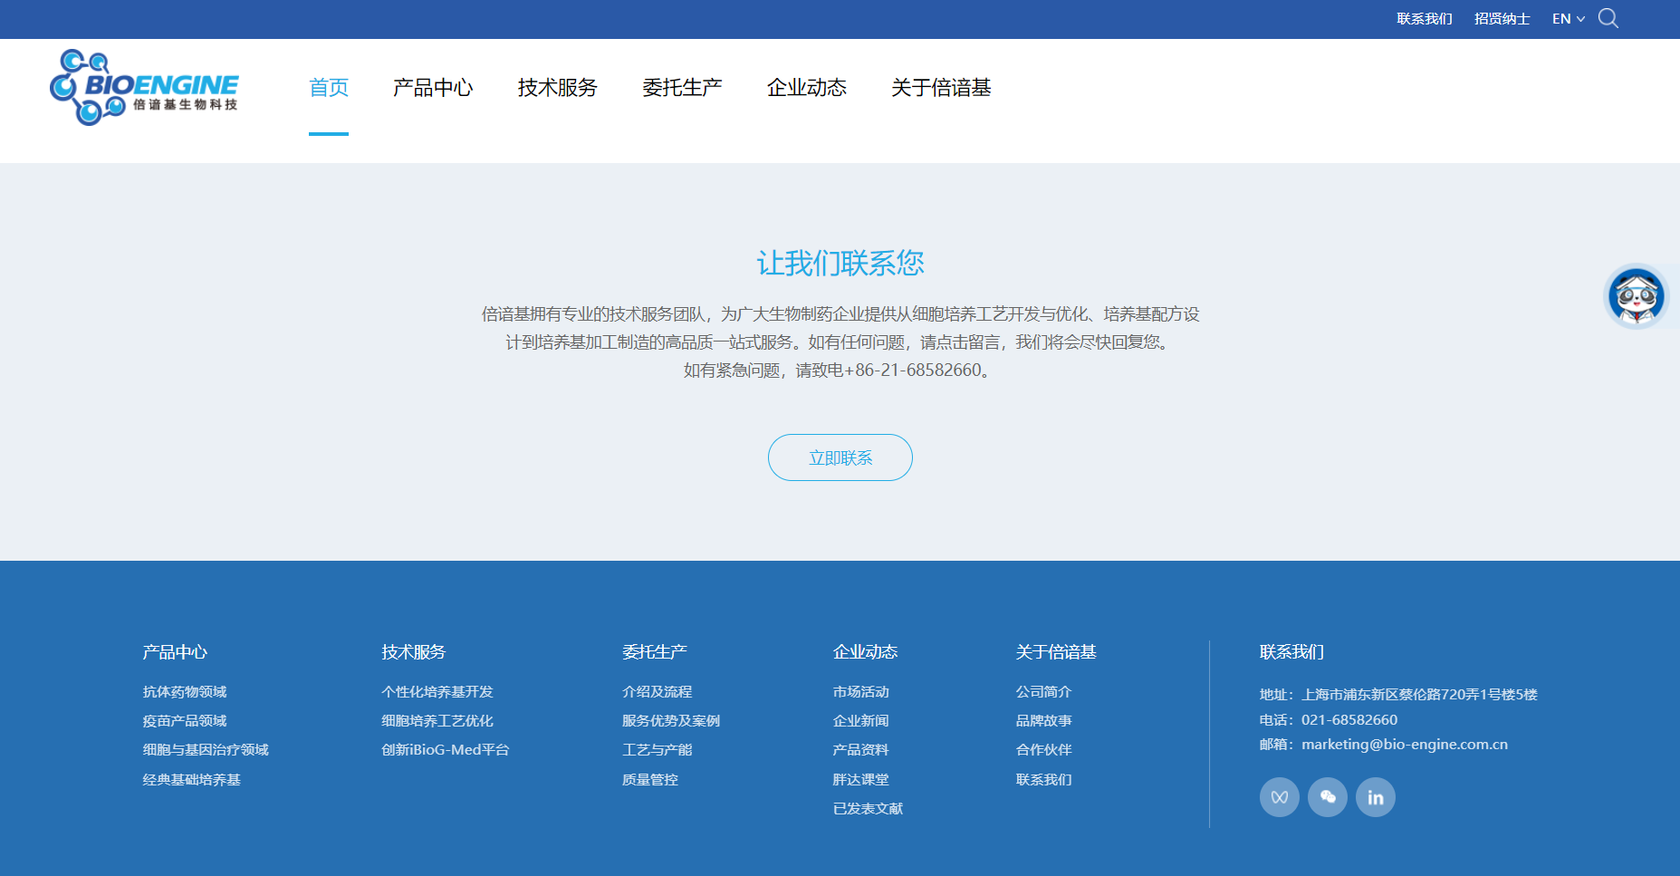Viewport: 1680px width, 876px height.
Task: Open the 技术服务 main navigation menu
Action: click(x=557, y=88)
